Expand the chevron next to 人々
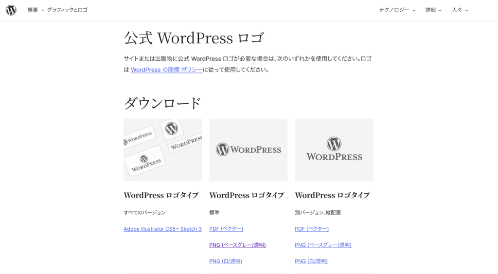The width and height of the screenshot is (498, 274). tap(466, 11)
